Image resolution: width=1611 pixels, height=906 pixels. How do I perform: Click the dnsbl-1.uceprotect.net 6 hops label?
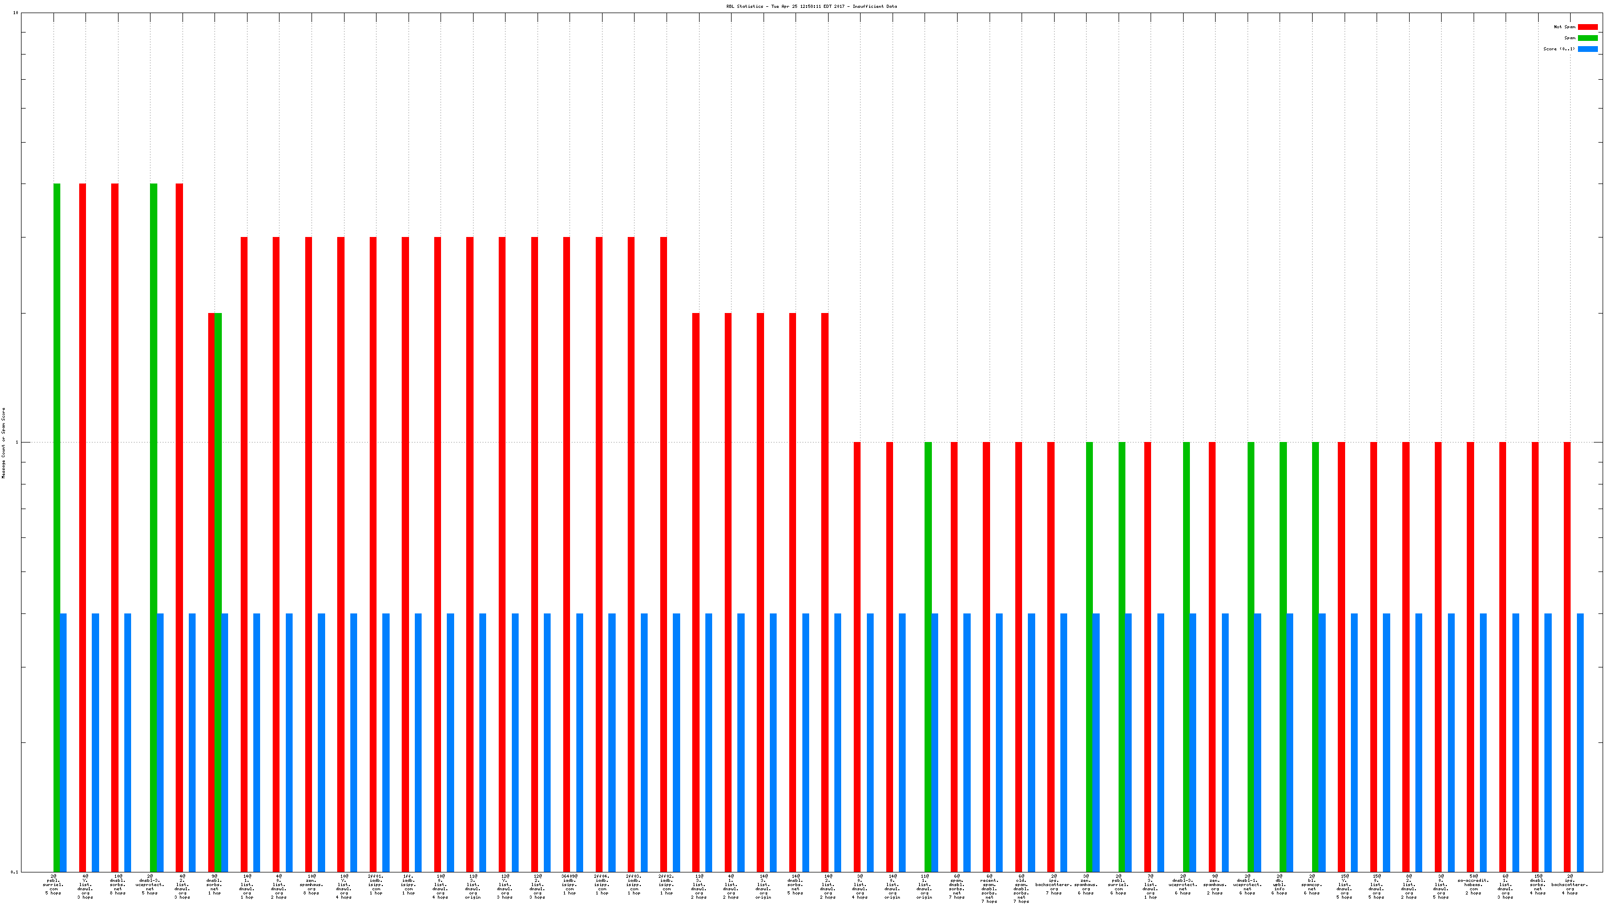[1248, 885]
